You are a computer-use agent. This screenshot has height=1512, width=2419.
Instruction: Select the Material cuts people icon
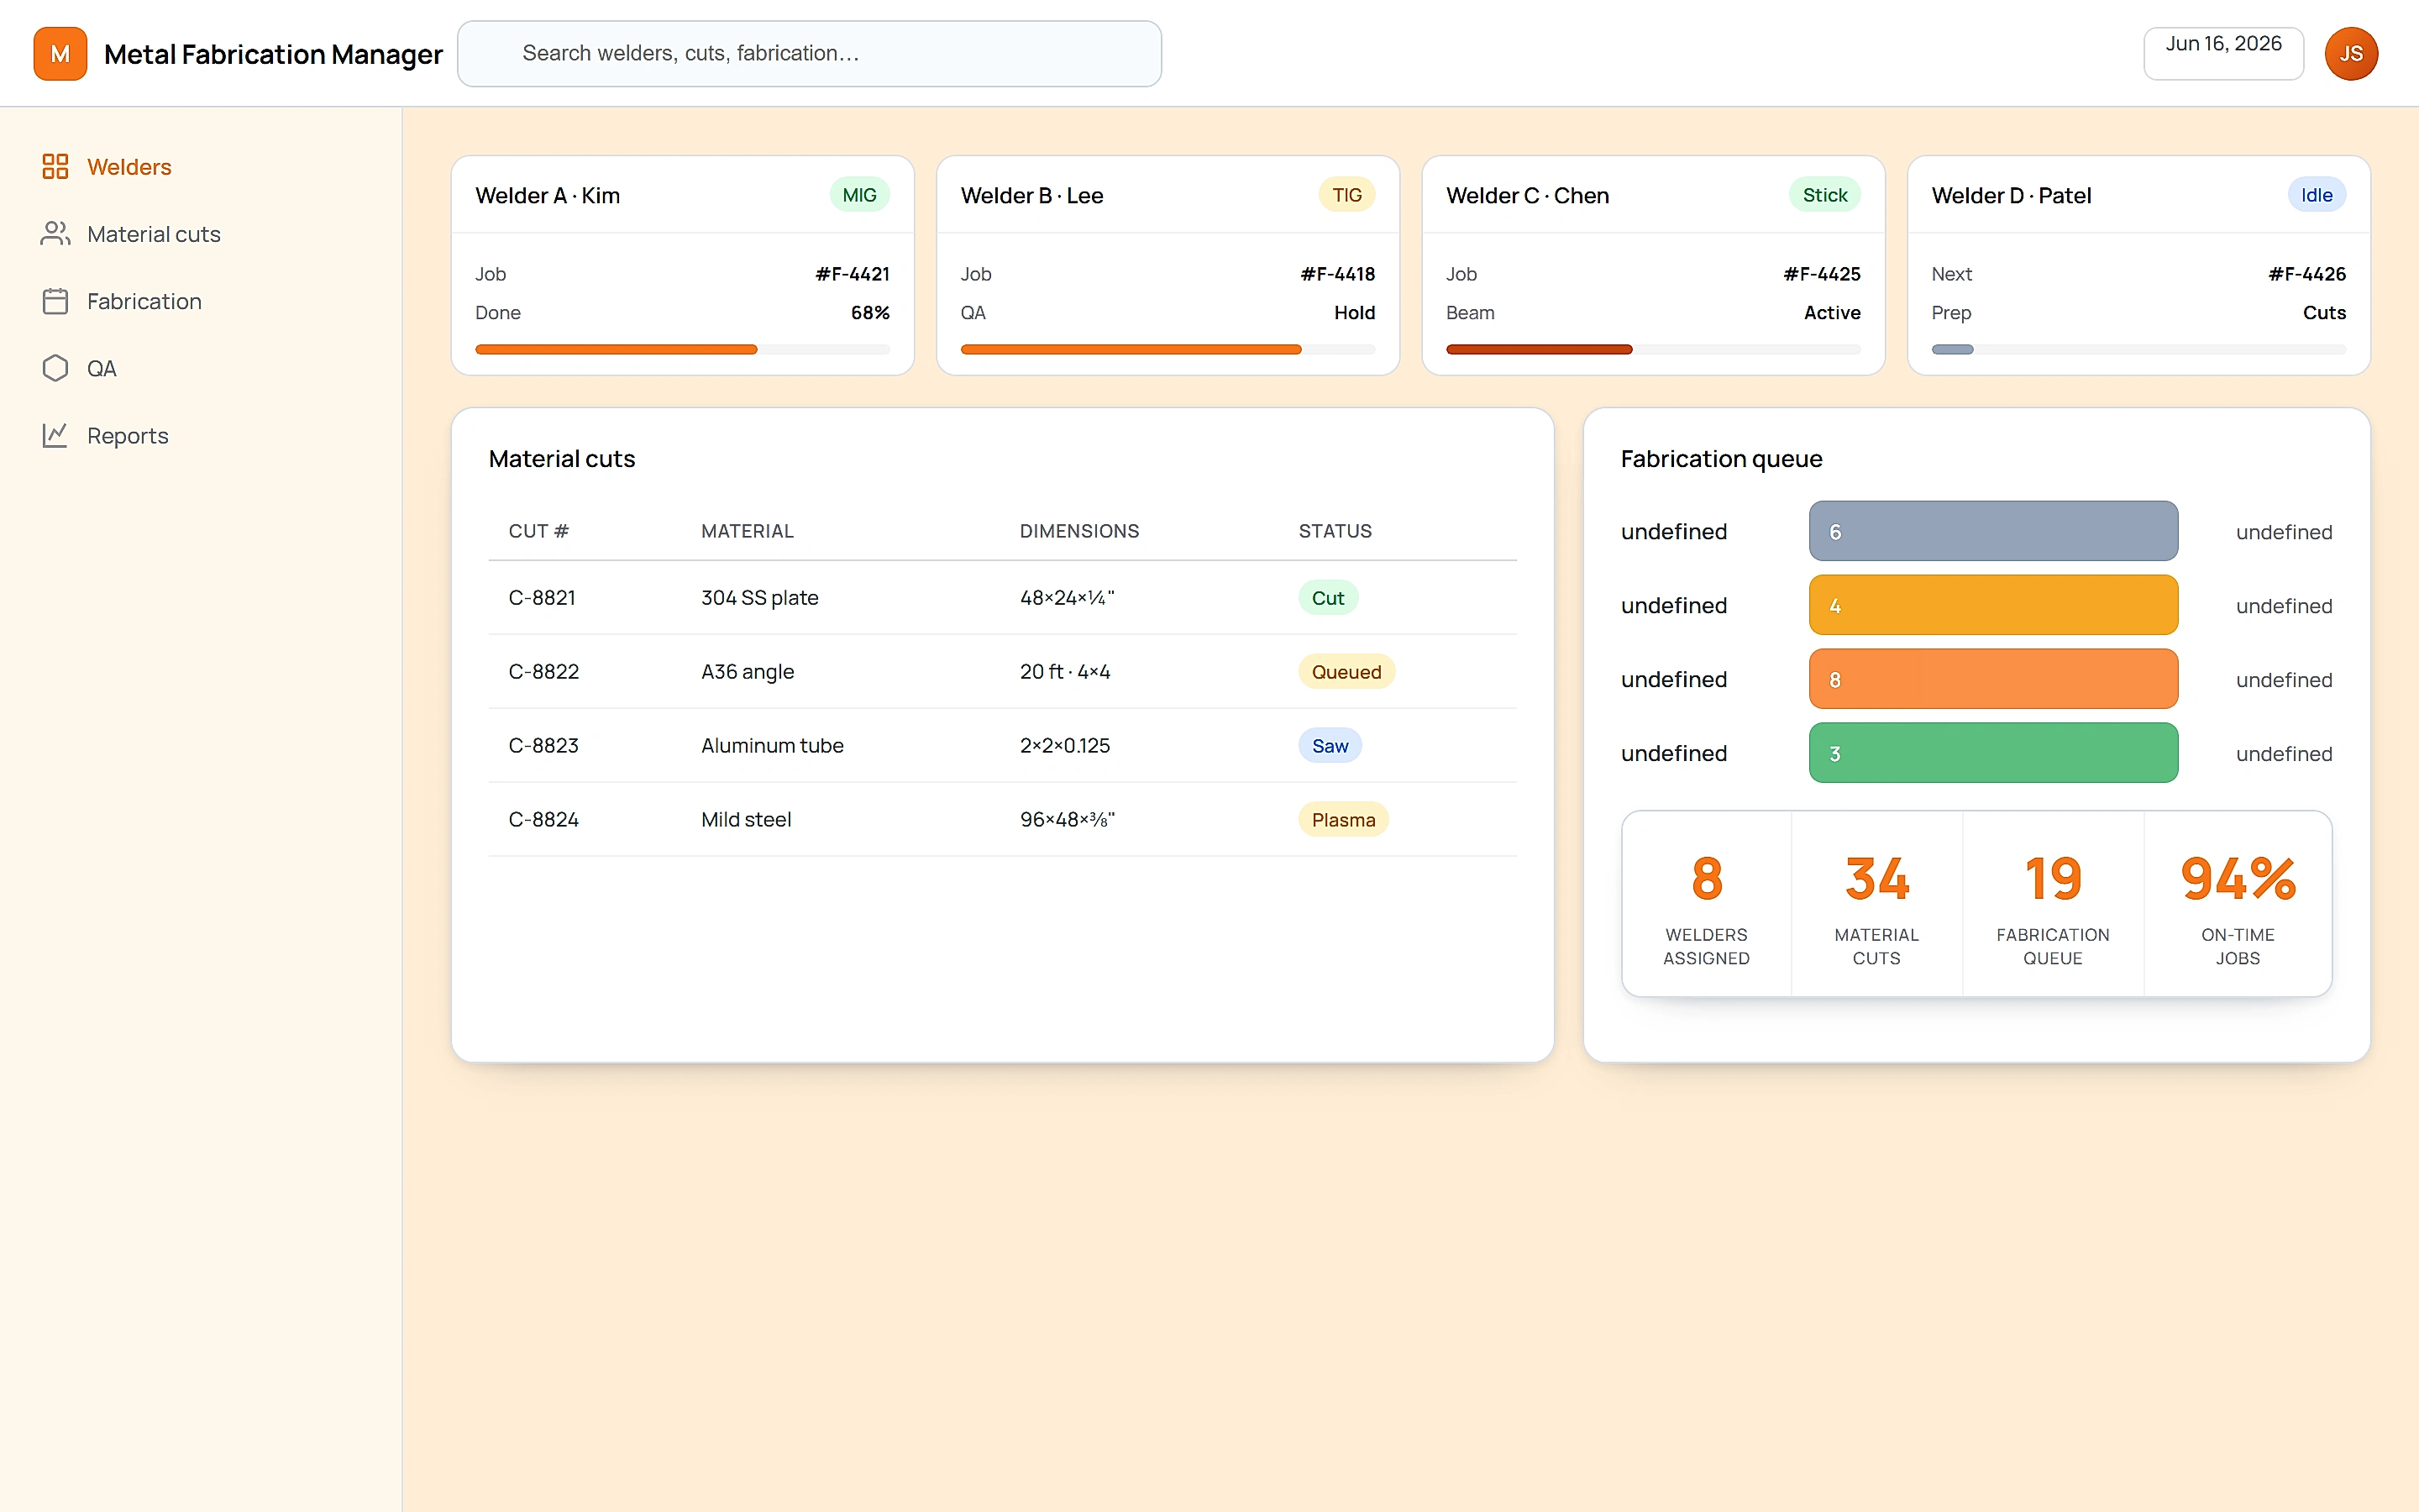(x=55, y=233)
